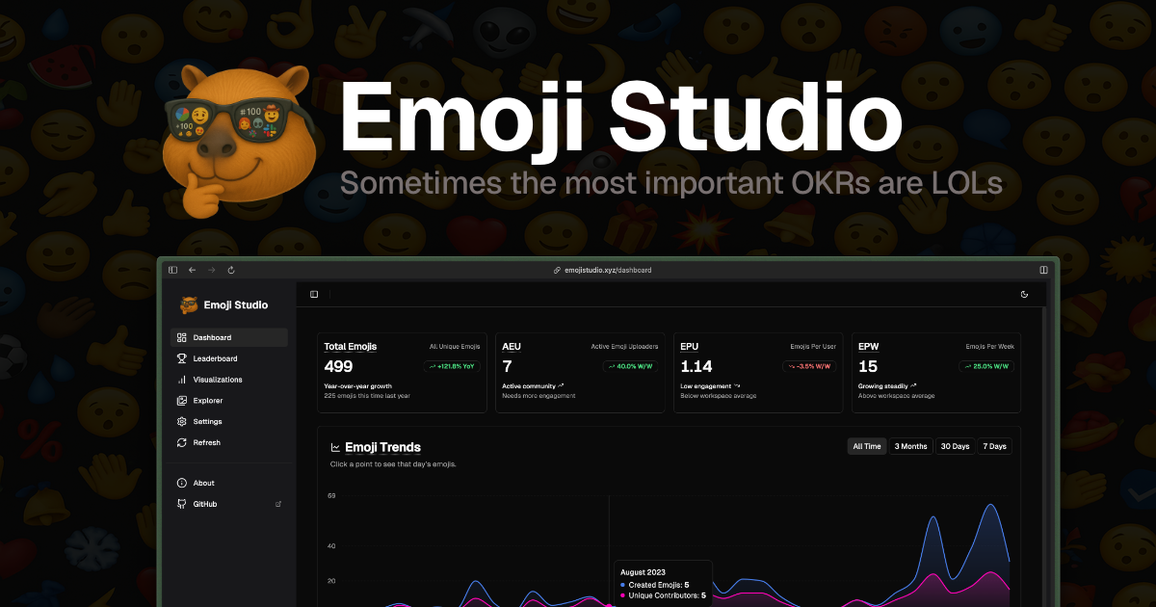Click the EPU card title
Viewport: 1156px width, 607px height.
coord(690,346)
